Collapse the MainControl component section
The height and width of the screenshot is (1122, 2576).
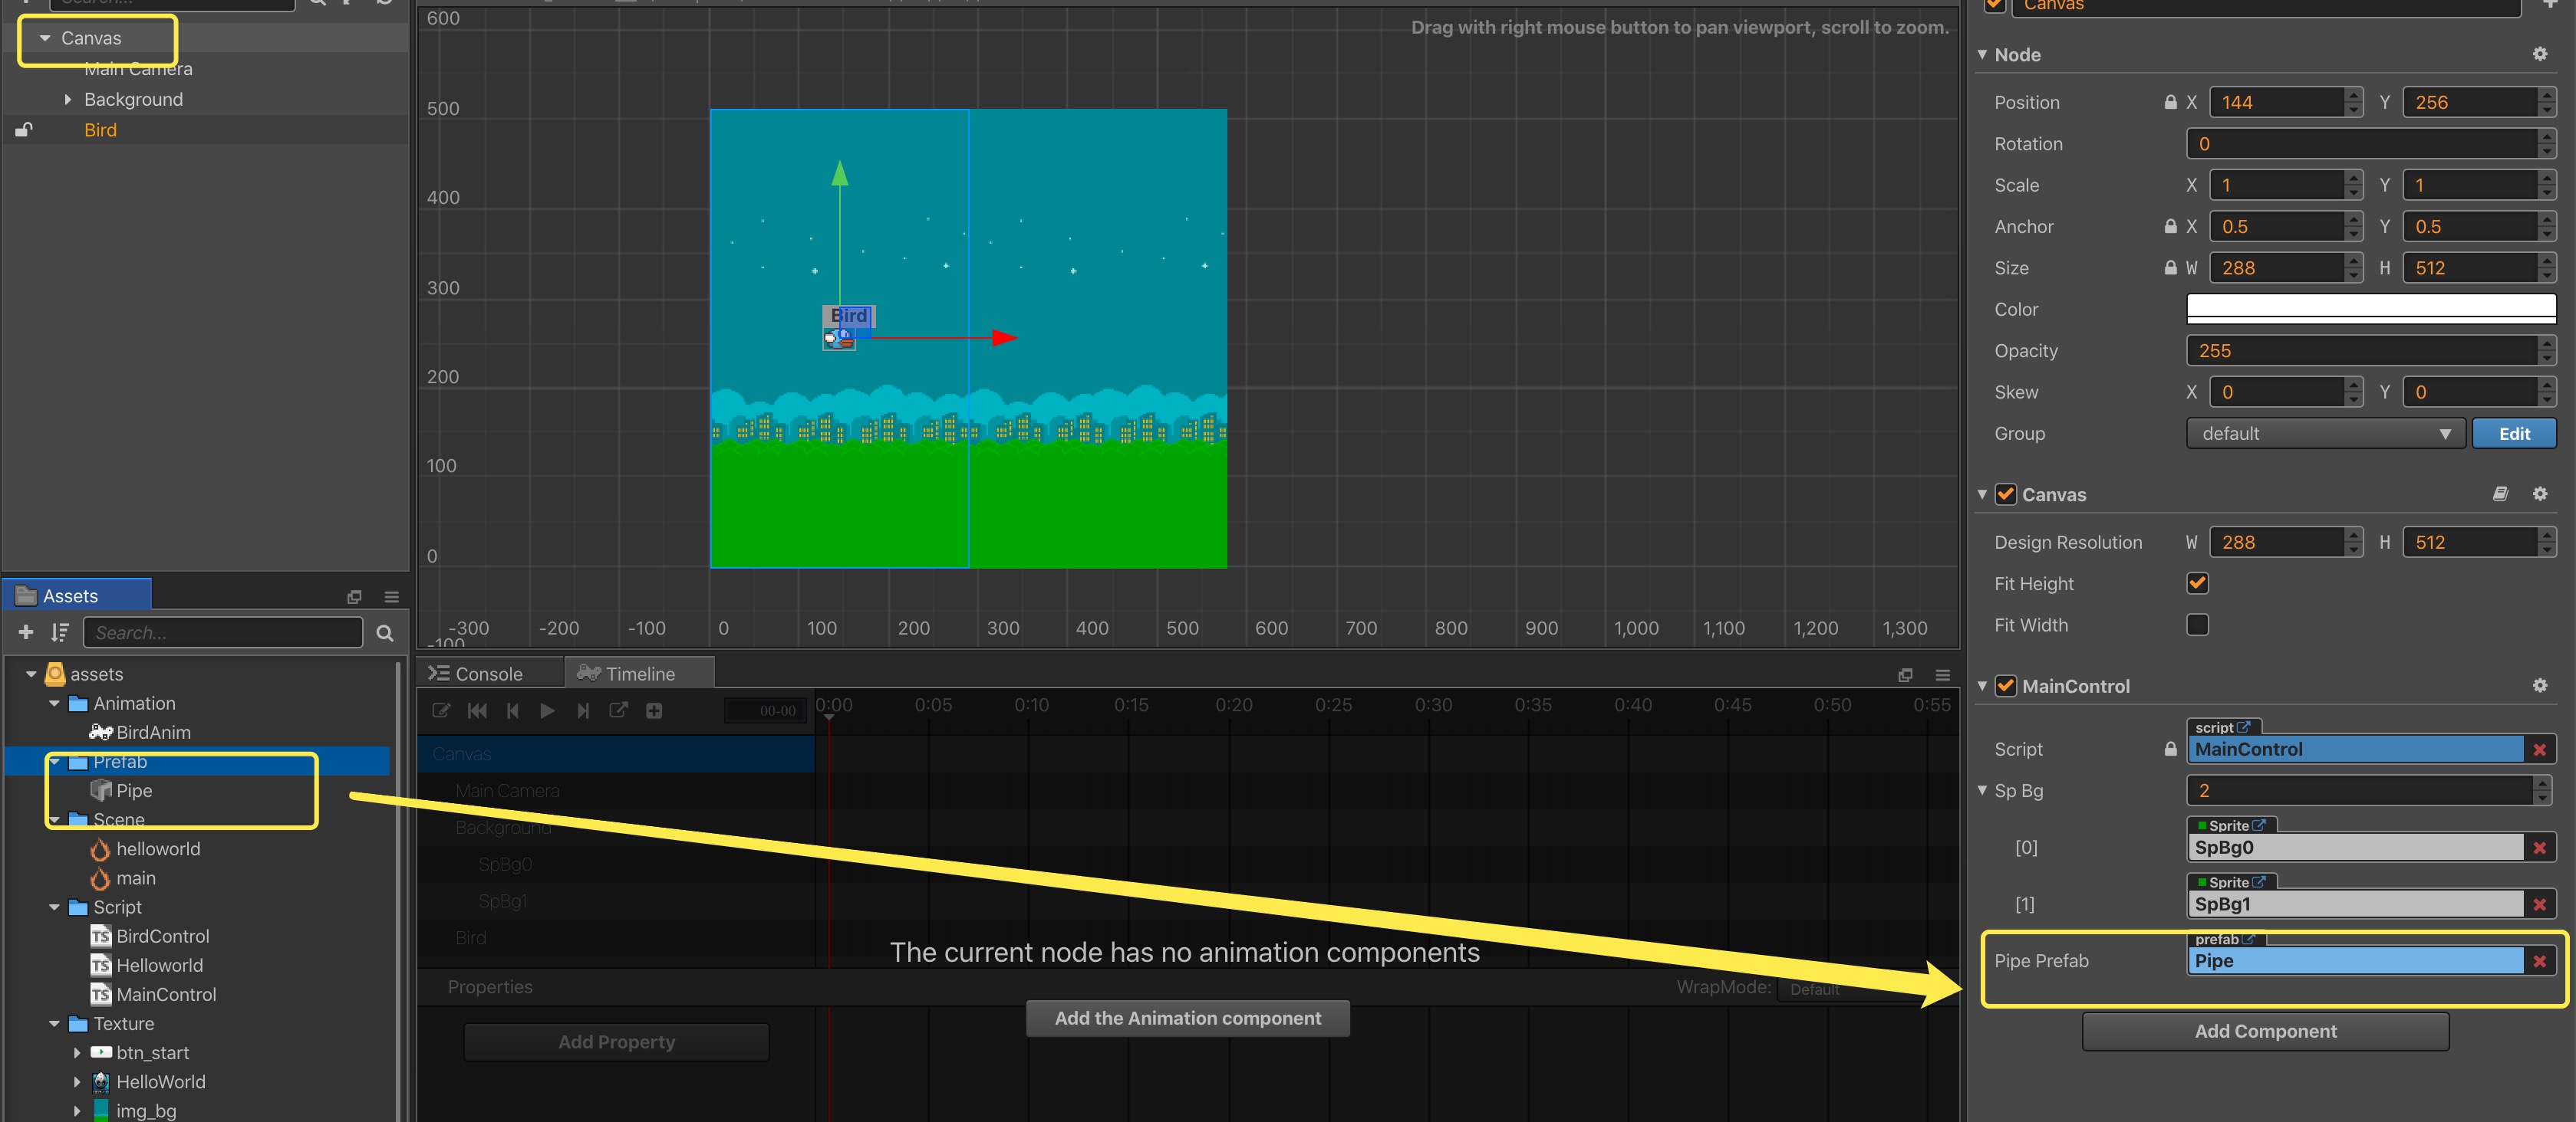coord(1982,685)
